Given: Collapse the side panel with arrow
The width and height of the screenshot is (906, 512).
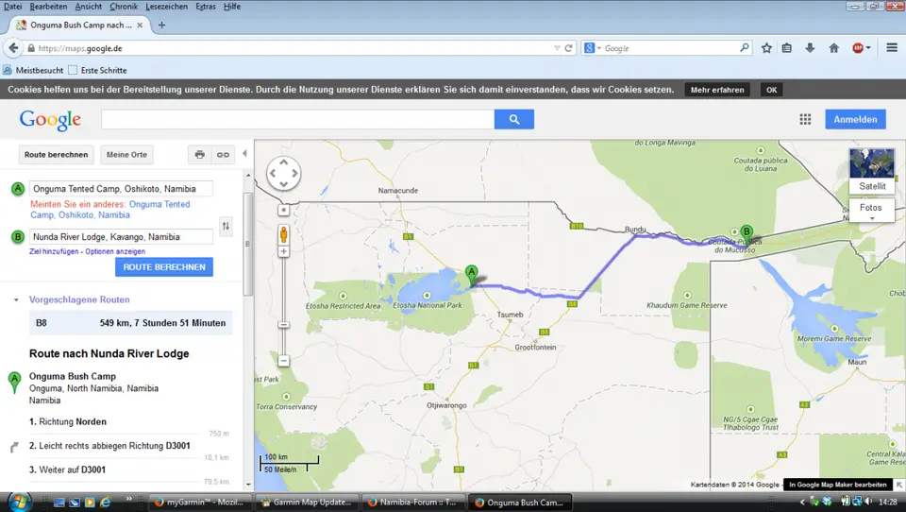Looking at the screenshot, I should coord(245,153).
